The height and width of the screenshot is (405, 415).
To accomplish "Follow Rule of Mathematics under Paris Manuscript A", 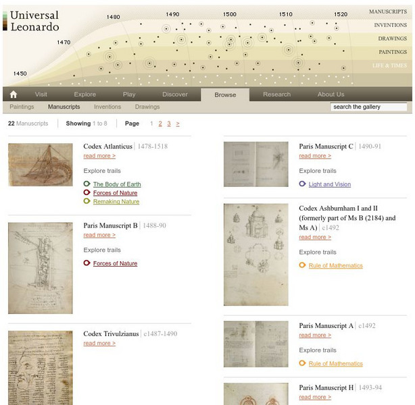I will pyautogui.click(x=336, y=364).
